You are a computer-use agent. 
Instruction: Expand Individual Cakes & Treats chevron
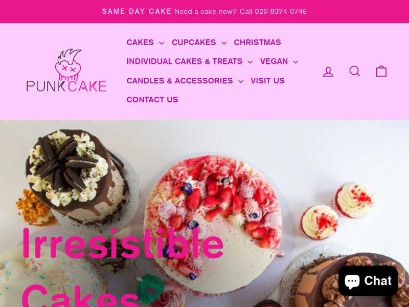[x=250, y=62]
